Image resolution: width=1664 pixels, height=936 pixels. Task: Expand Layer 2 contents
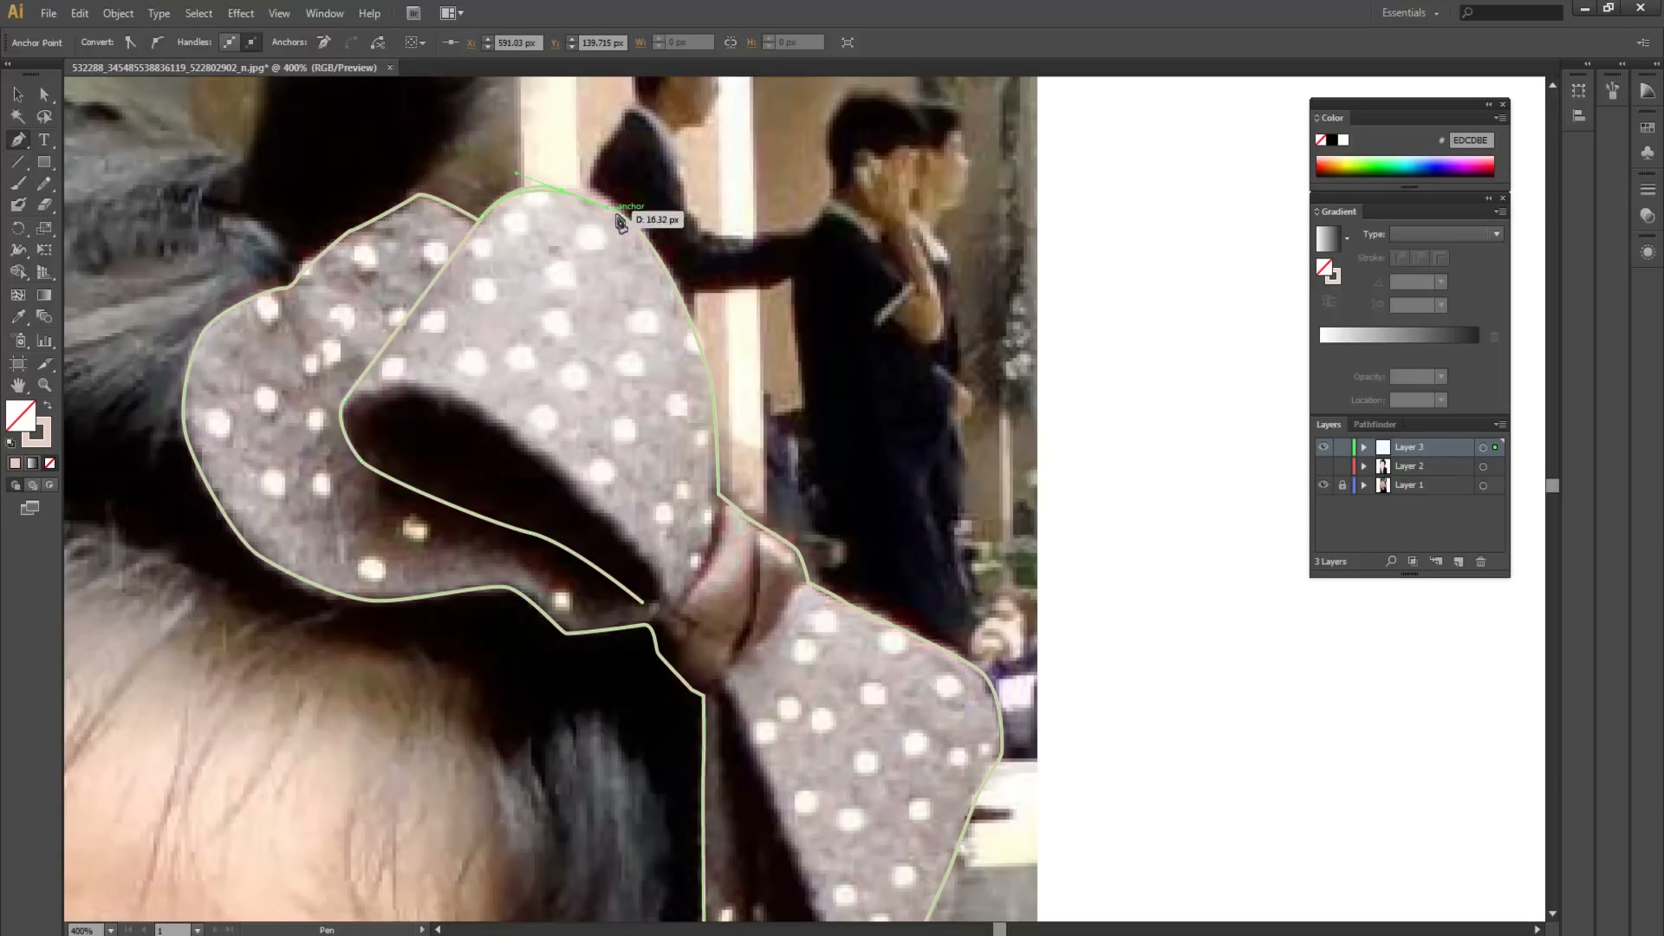(1363, 466)
